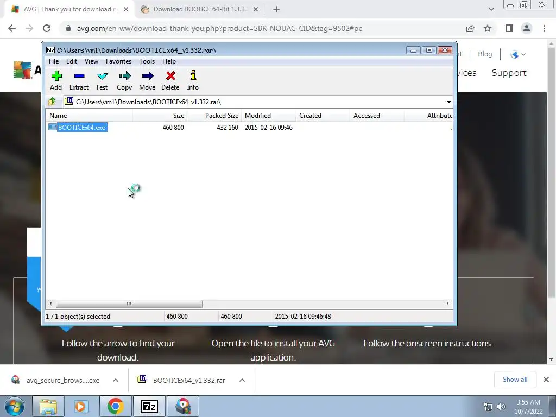
Task: Open the Favorites menu
Action: tap(118, 61)
